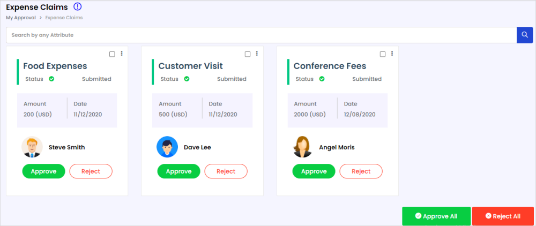Reject Dave Lee's Customer Visit claim
Viewport: 536px width, 226px height.
click(x=226, y=171)
